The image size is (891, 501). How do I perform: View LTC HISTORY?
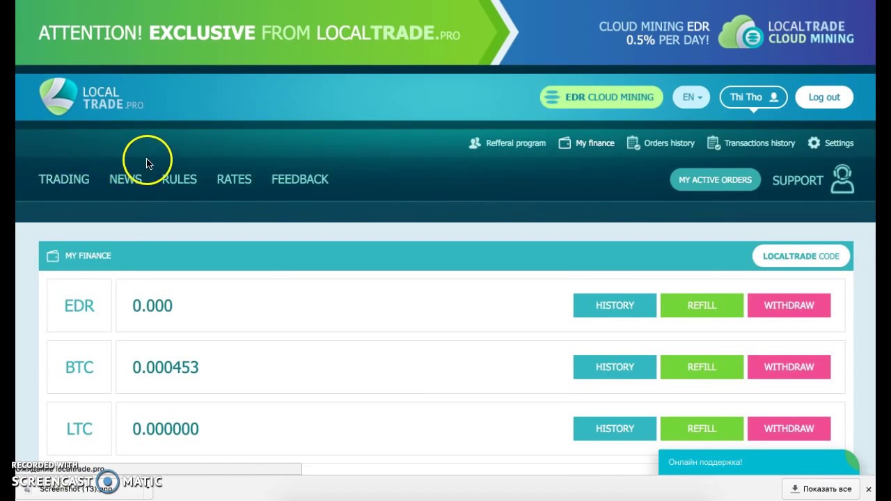[615, 429]
